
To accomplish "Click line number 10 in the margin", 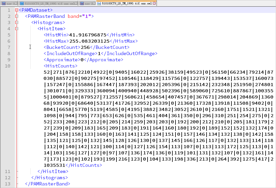I will point(8,66).
